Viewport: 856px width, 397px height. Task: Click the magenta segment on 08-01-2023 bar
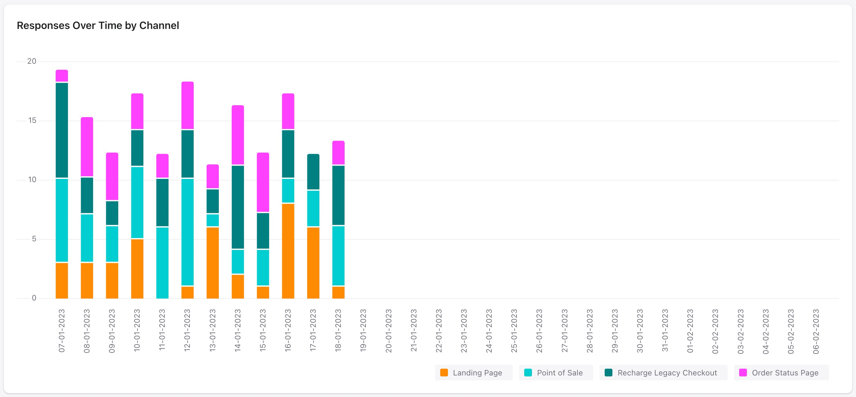(87, 146)
